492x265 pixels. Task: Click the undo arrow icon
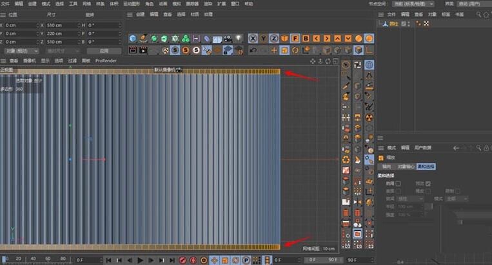coord(253,50)
